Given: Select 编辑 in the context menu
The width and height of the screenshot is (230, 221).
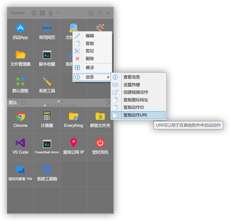Looking at the screenshot, I should coord(92,36).
